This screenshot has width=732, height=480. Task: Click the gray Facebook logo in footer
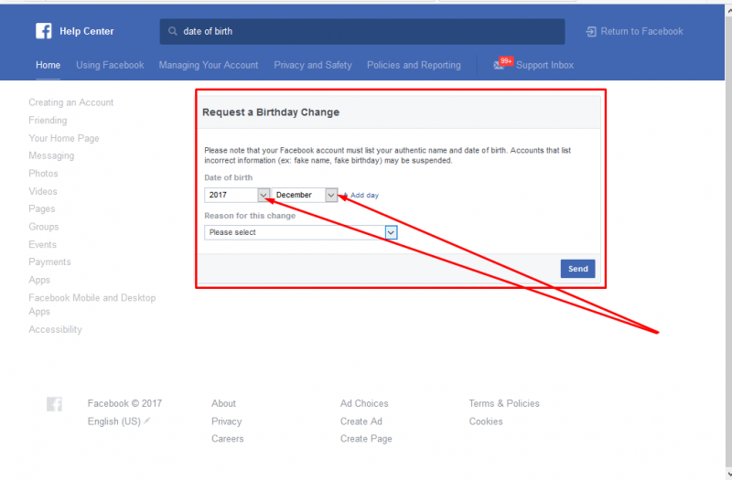[x=54, y=403]
